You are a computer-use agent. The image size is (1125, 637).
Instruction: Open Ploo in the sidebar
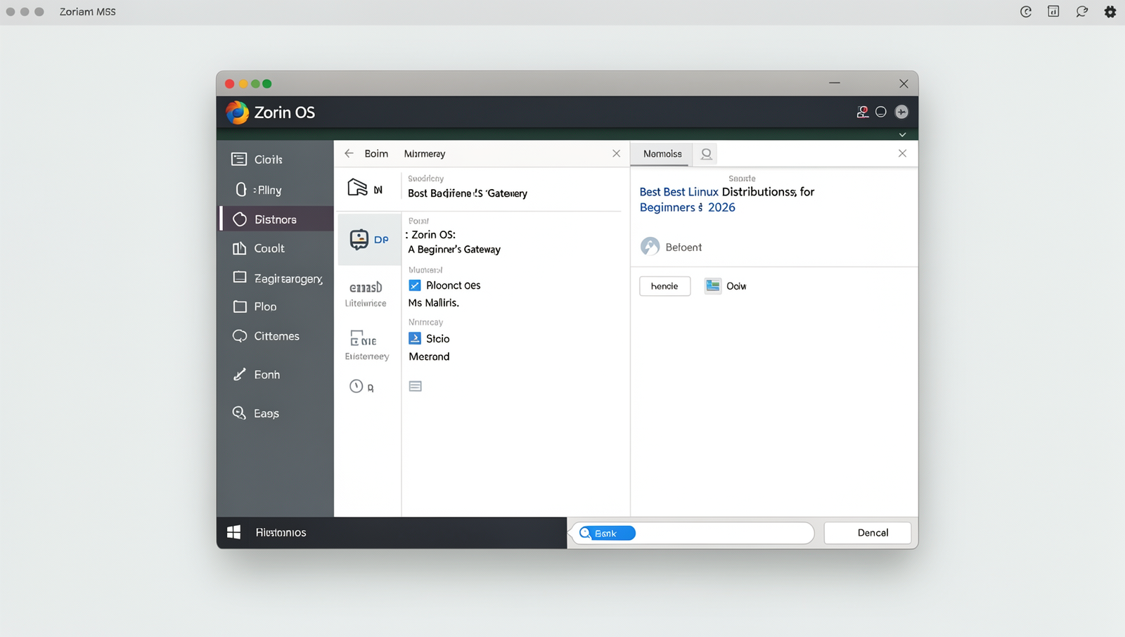[275, 307]
